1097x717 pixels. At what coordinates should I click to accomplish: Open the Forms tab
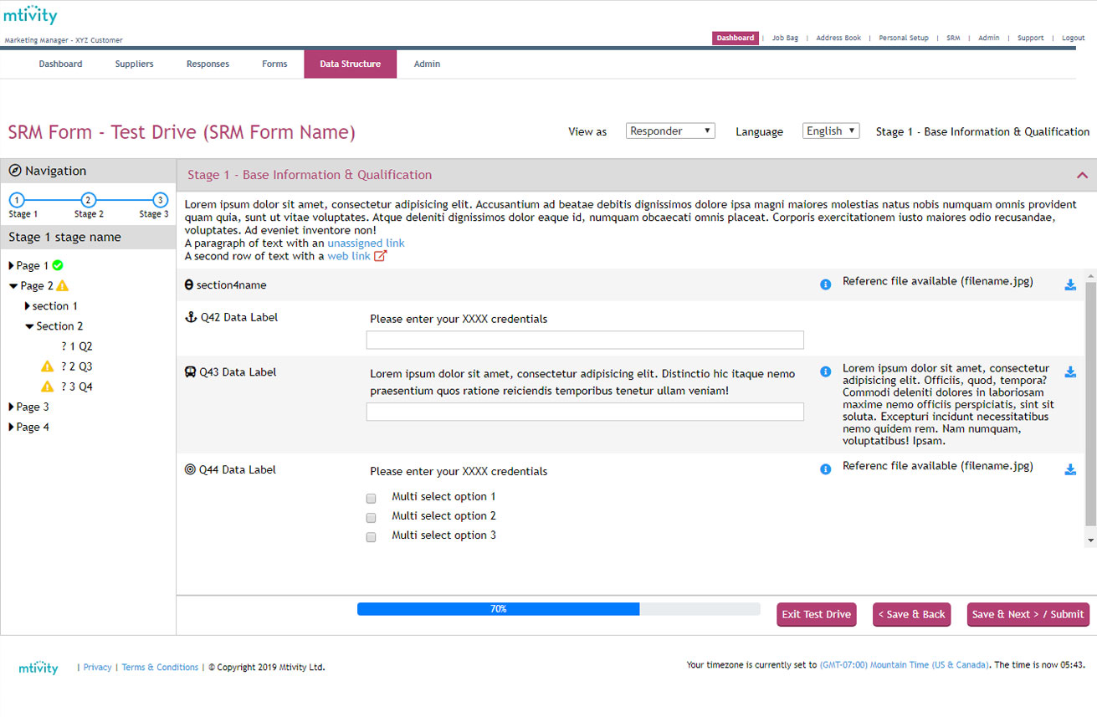coord(274,64)
